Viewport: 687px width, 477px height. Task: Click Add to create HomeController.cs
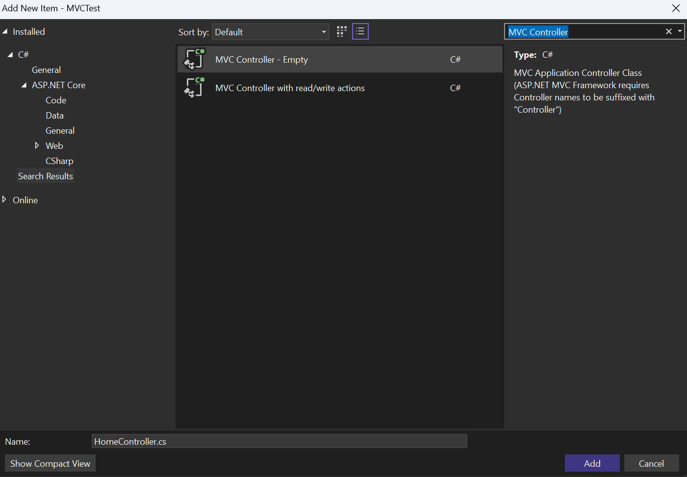point(592,463)
